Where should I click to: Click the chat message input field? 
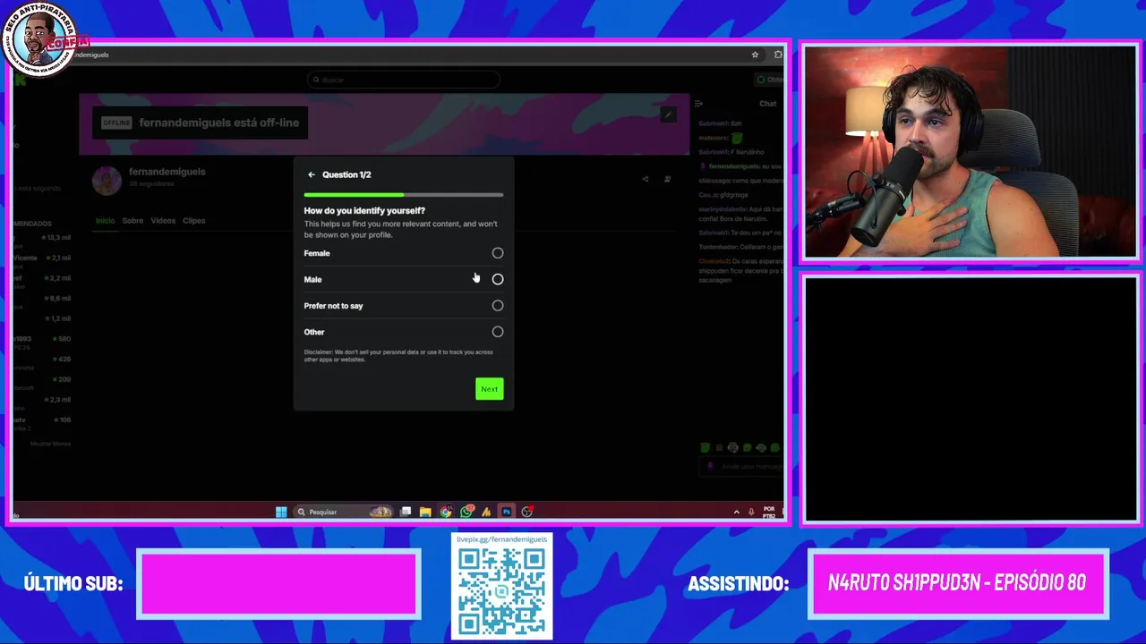pyautogui.click(x=743, y=466)
